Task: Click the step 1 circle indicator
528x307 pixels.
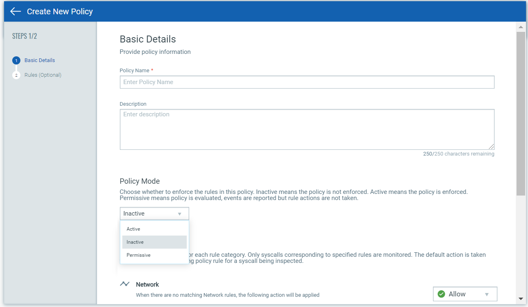Action: pyautogui.click(x=16, y=60)
